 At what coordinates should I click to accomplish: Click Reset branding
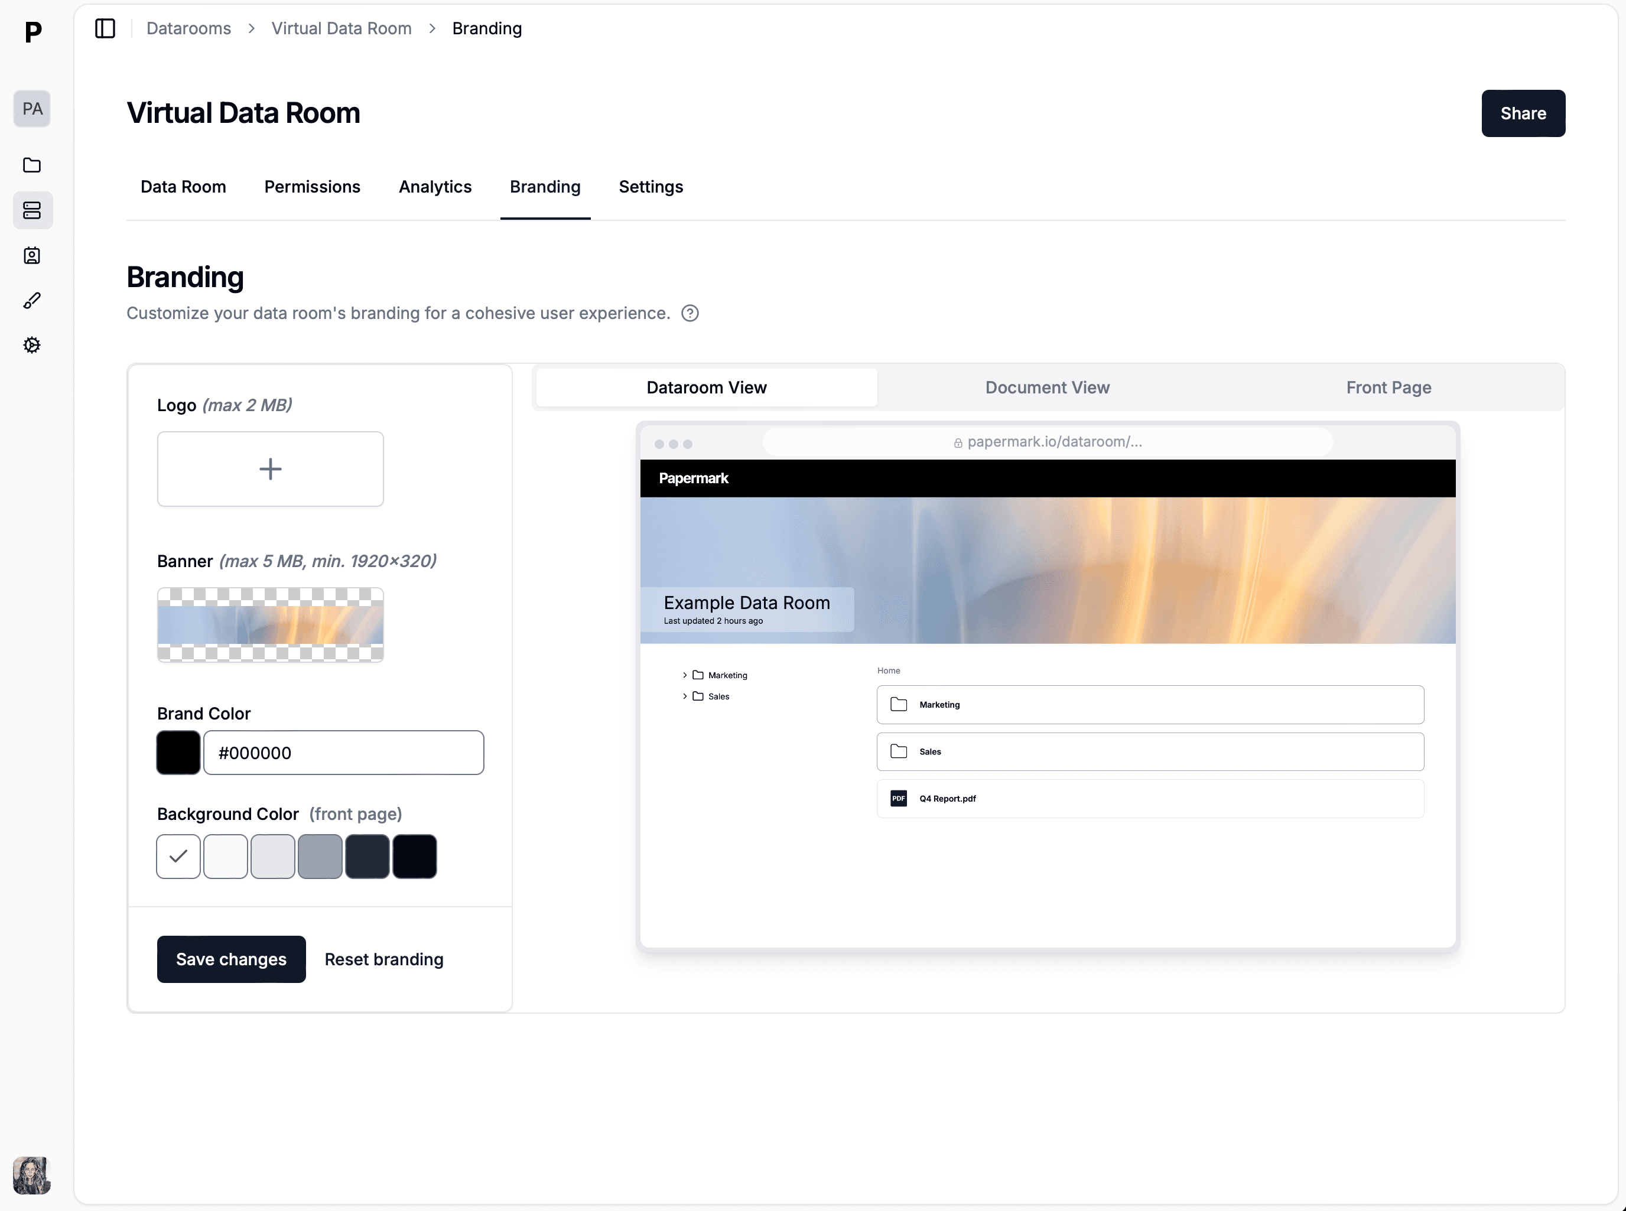[383, 959]
